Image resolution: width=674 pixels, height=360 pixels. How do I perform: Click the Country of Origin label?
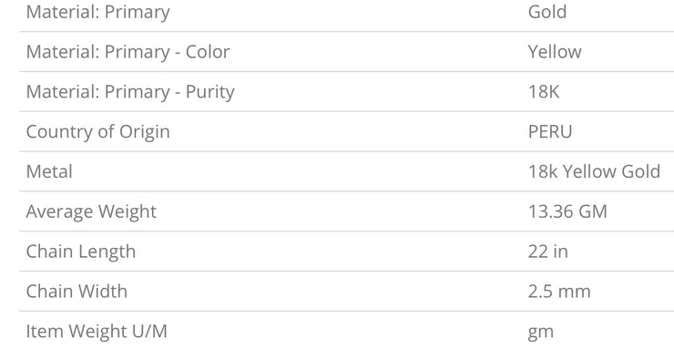click(98, 132)
